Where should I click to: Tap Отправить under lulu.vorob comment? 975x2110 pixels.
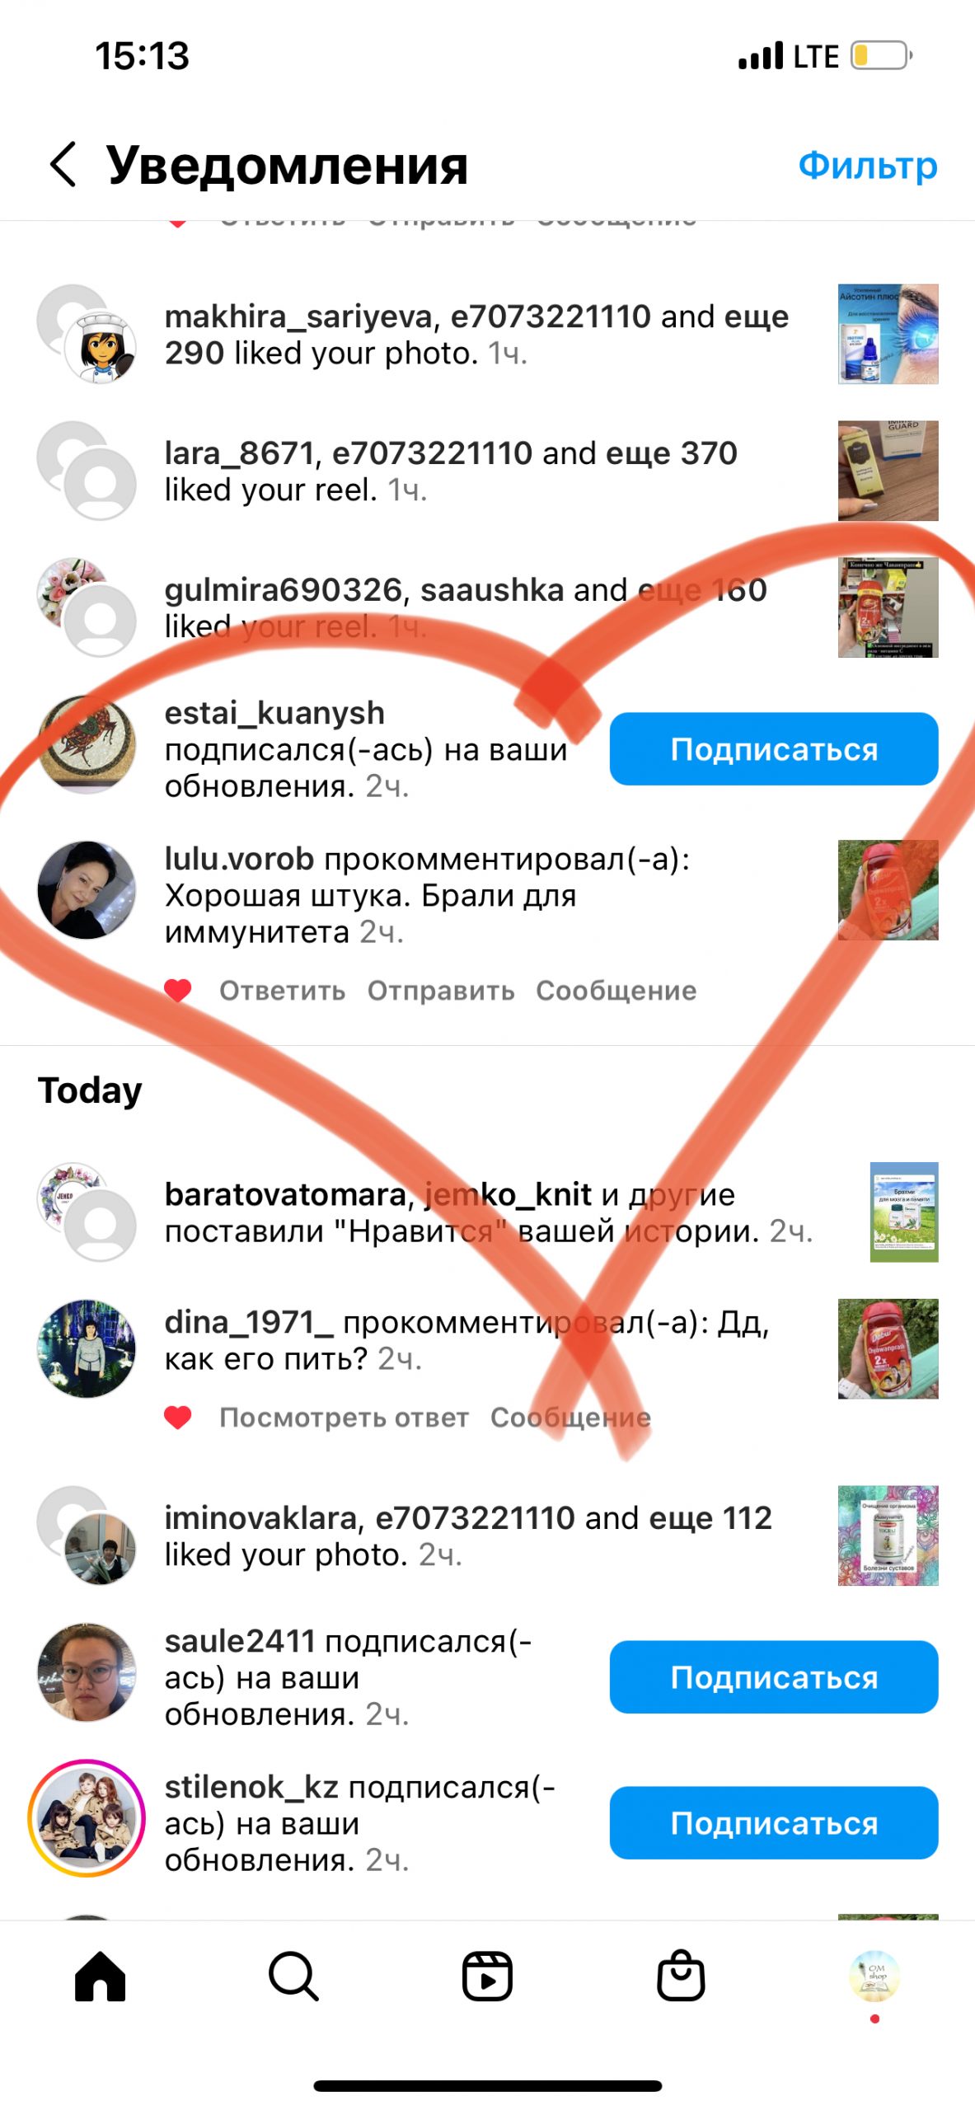(441, 990)
